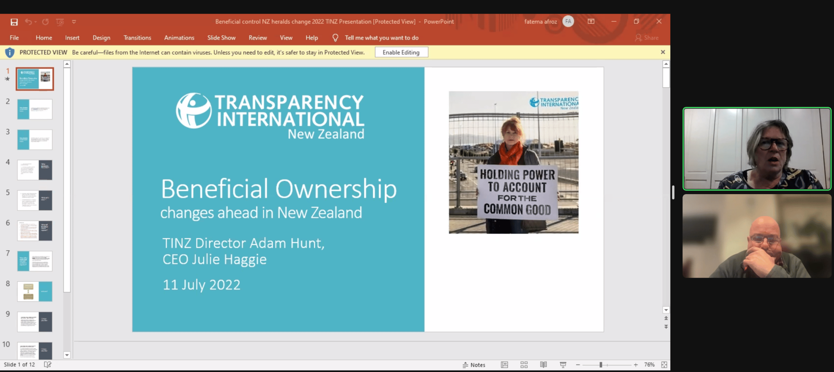The width and height of the screenshot is (834, 372).
Task: Select slide 9 thumbnail
Action: point(35,322)
